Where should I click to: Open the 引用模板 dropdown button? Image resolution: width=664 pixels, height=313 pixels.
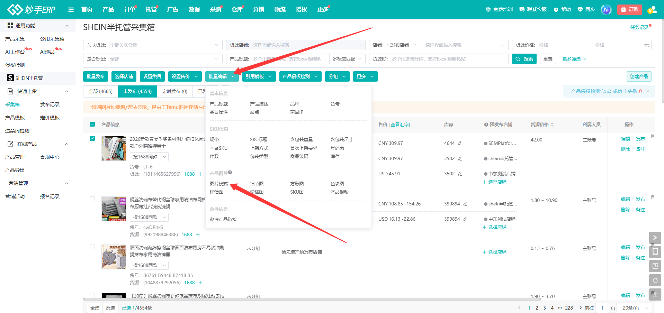coord(259,76)
